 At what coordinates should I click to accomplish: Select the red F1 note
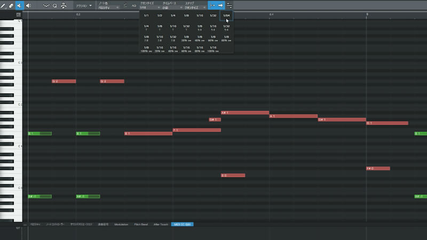[196, 130]
